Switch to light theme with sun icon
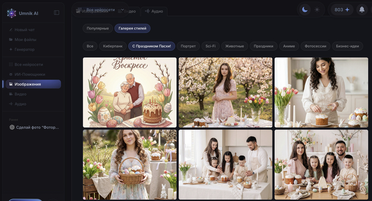Viewport: 372px width, 201px height. pos(317,10)
